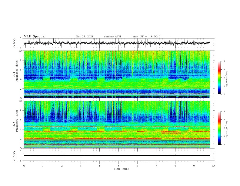Click time axis tick label "5"
This screenshot has width=240, height=186.
click(118, 166)
